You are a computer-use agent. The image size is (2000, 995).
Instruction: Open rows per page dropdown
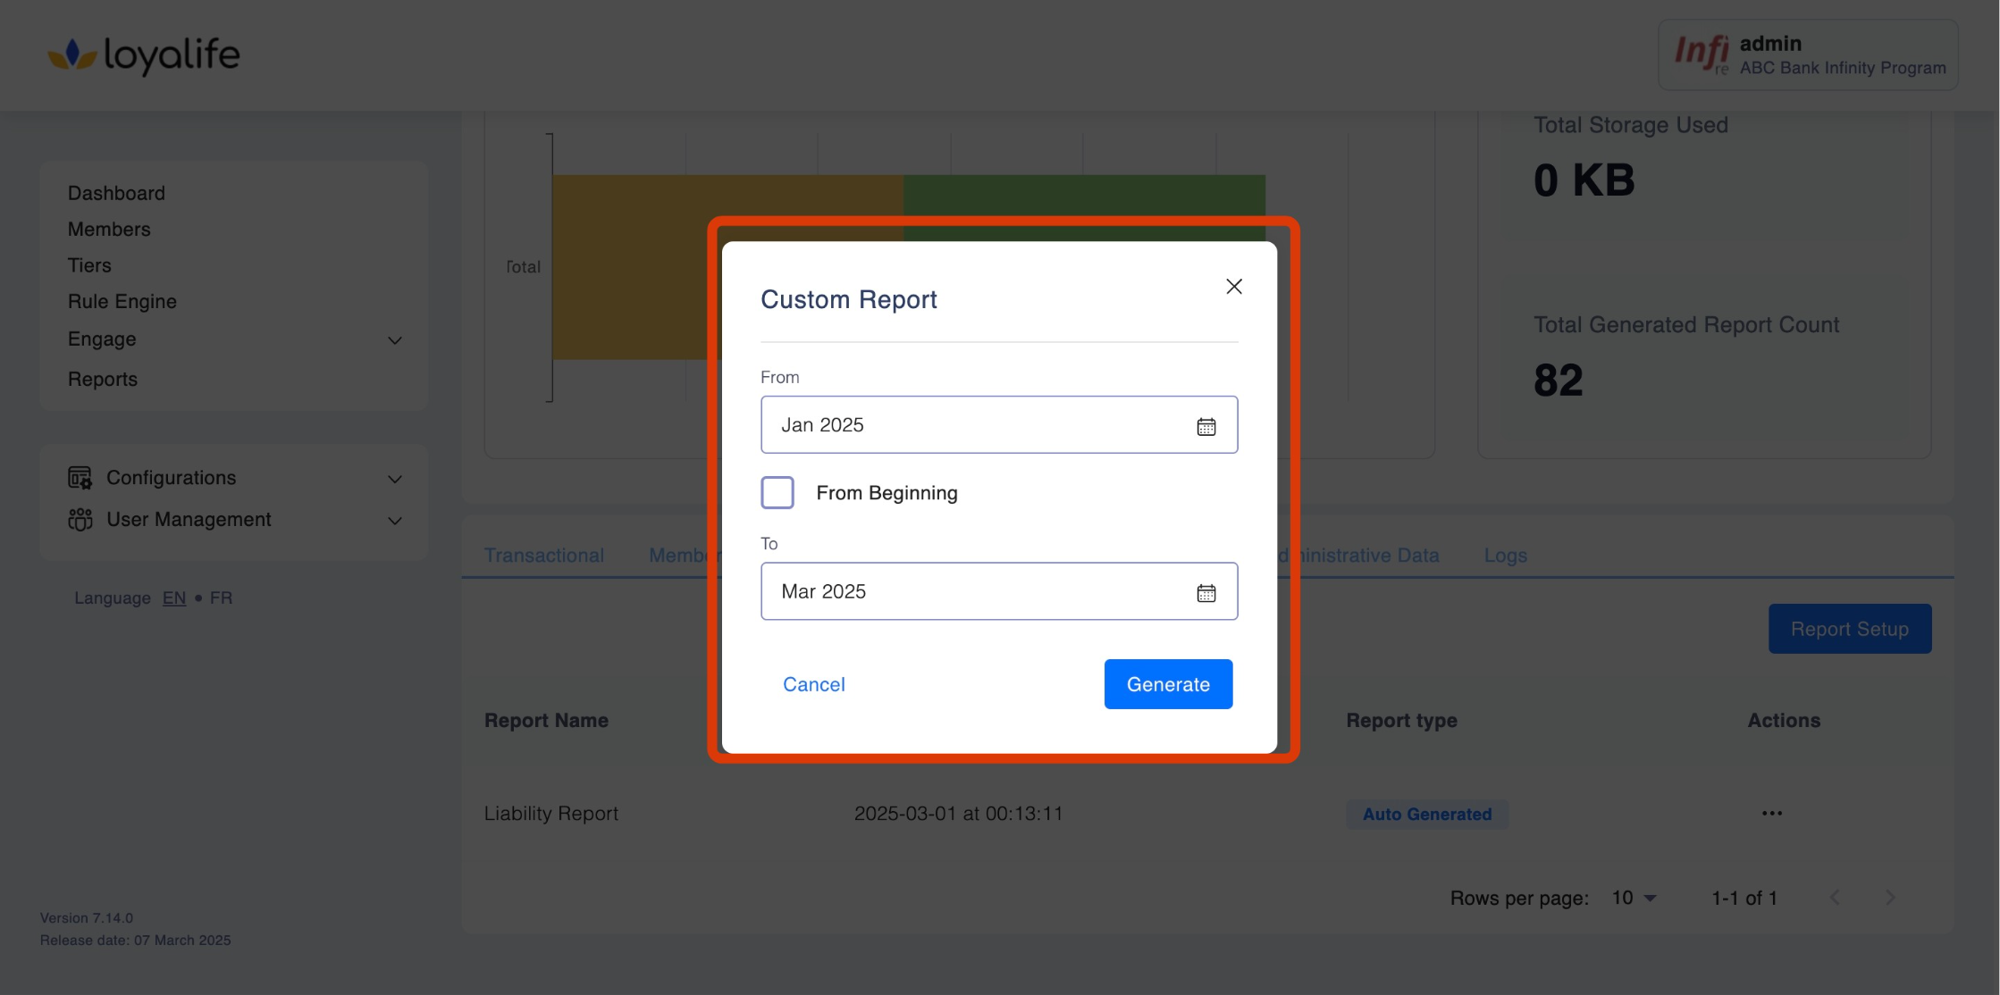pyautogui.click(x=1634, y=898)
